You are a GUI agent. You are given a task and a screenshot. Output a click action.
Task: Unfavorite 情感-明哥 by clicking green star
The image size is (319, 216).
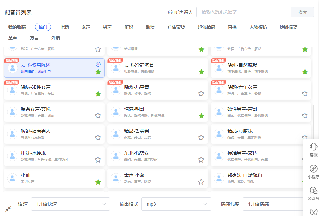click(201, 116)
